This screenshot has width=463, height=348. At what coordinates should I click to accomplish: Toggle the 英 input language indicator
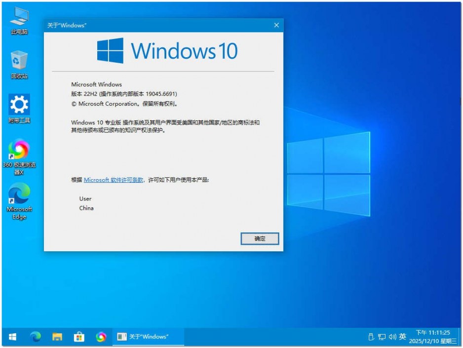pyautogui.click(x=402, y=337)
